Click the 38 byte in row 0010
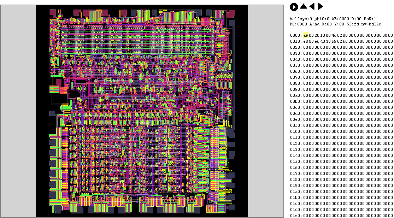The width and height of the screenshot is (394, 218). [328, 41]
